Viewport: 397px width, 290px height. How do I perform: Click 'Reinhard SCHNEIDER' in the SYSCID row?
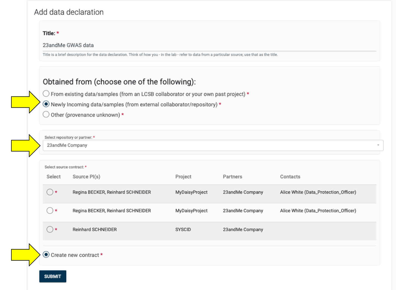[x=95, y=230]
